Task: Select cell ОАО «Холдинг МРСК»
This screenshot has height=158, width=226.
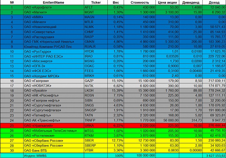Action: pos(53,76)
